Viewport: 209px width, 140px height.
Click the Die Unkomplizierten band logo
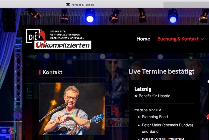point(59,39)
